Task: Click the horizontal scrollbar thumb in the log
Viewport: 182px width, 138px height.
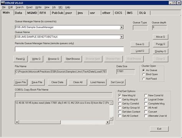Action: click(x=40, y=122)
